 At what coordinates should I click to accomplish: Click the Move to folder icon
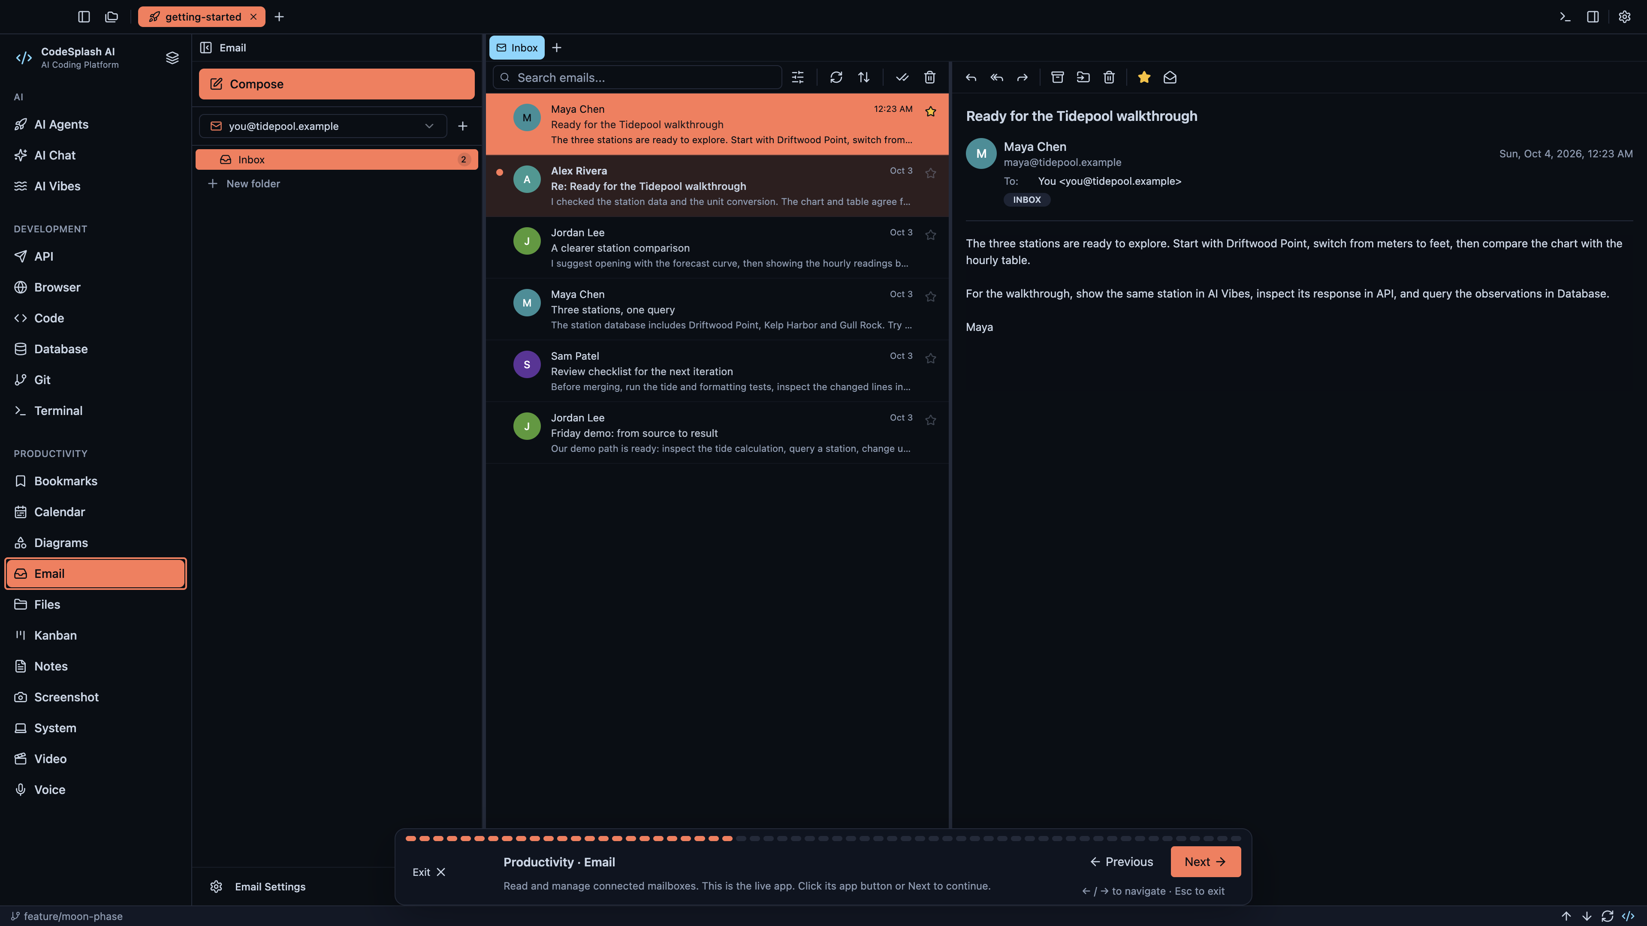tap(1083, 77)
